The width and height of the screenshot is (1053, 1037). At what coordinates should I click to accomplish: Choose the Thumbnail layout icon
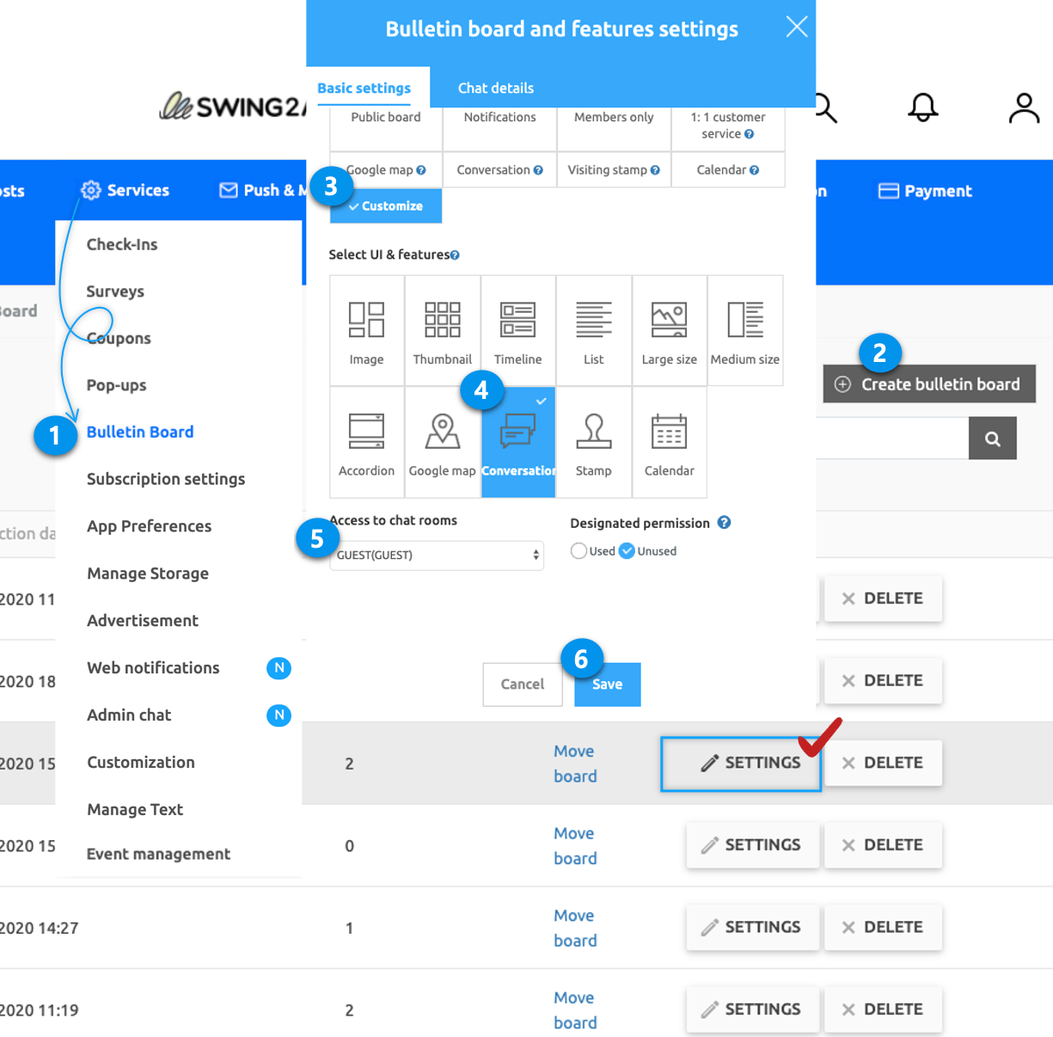click(x=442, y=320)
